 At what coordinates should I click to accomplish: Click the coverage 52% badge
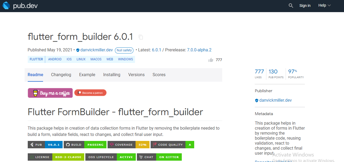point(129,145)
